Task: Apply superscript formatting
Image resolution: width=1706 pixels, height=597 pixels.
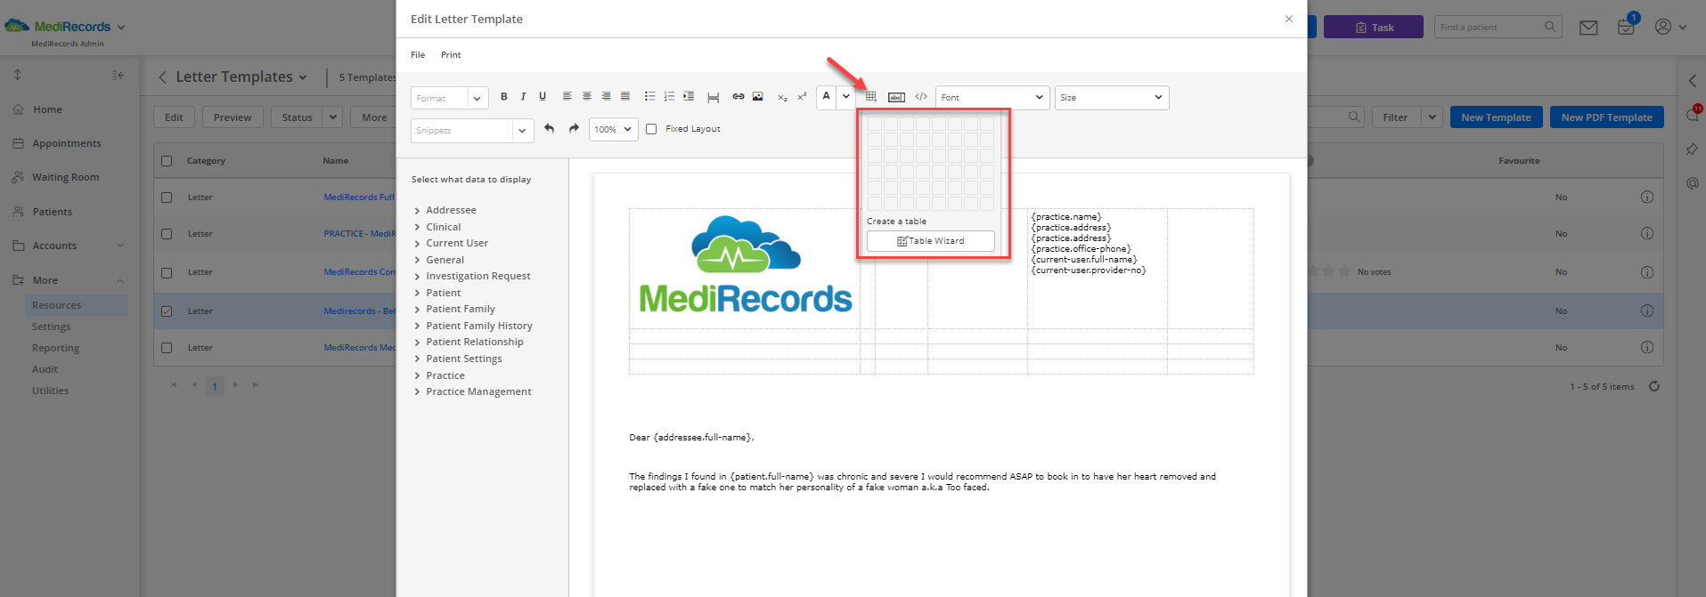Action: pos(802,97)
